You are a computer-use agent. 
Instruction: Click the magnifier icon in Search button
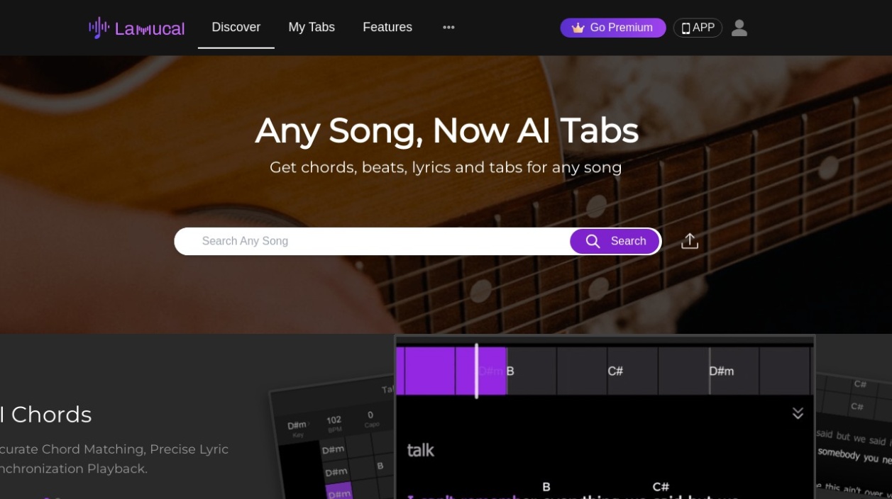click(x=593, y=241)
